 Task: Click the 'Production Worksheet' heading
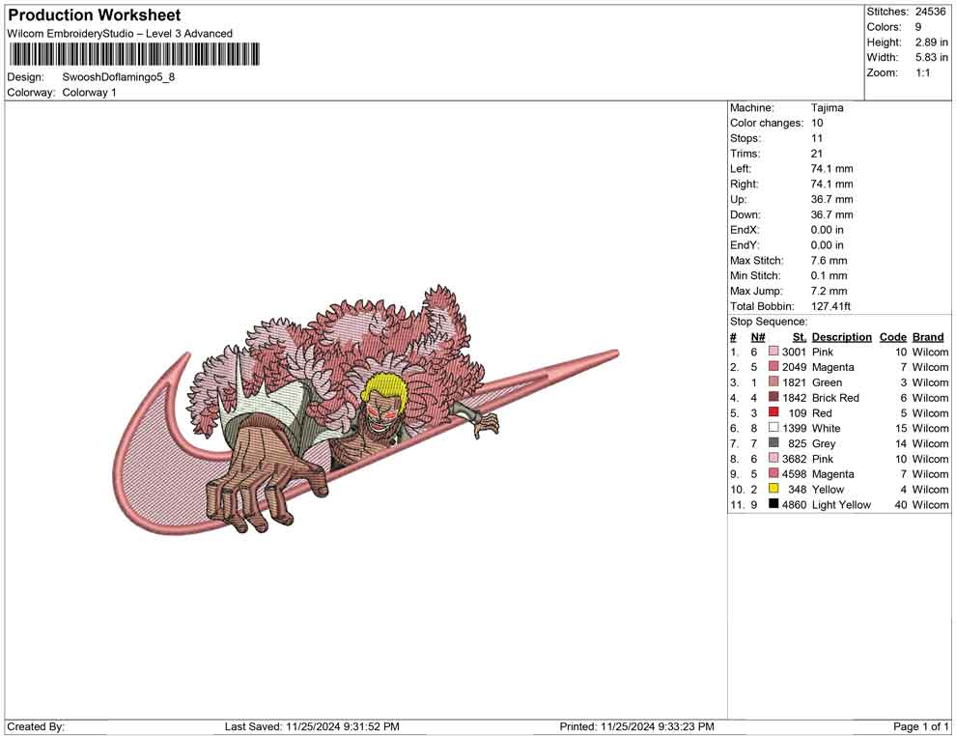pos(95,15)
